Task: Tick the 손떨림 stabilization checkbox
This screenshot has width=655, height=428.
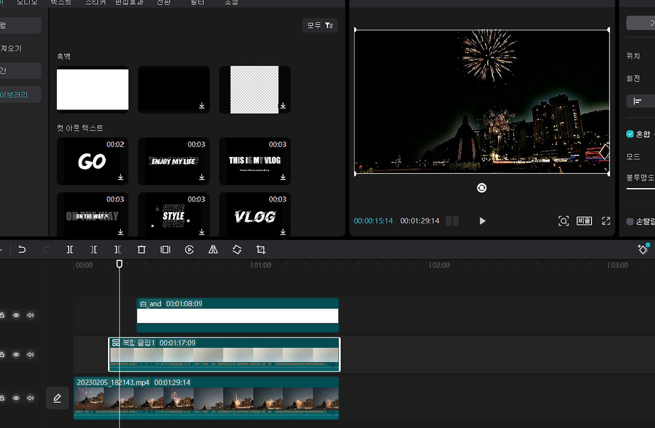Action: coord(630,221)
